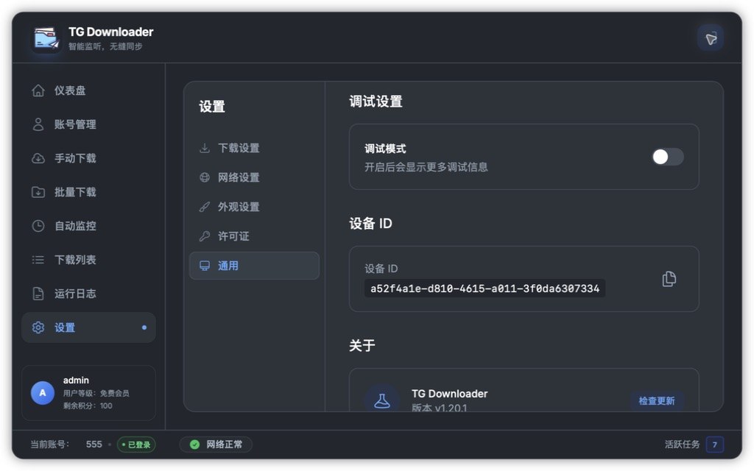Click the 用户等级: 免费会员 text

96,393
